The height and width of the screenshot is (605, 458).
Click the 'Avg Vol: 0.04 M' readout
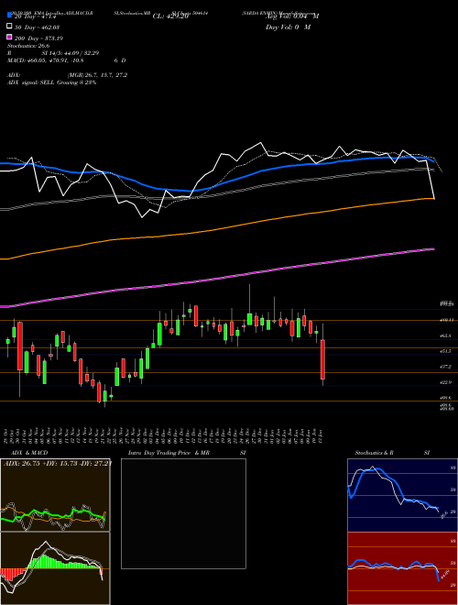point(292,16)
